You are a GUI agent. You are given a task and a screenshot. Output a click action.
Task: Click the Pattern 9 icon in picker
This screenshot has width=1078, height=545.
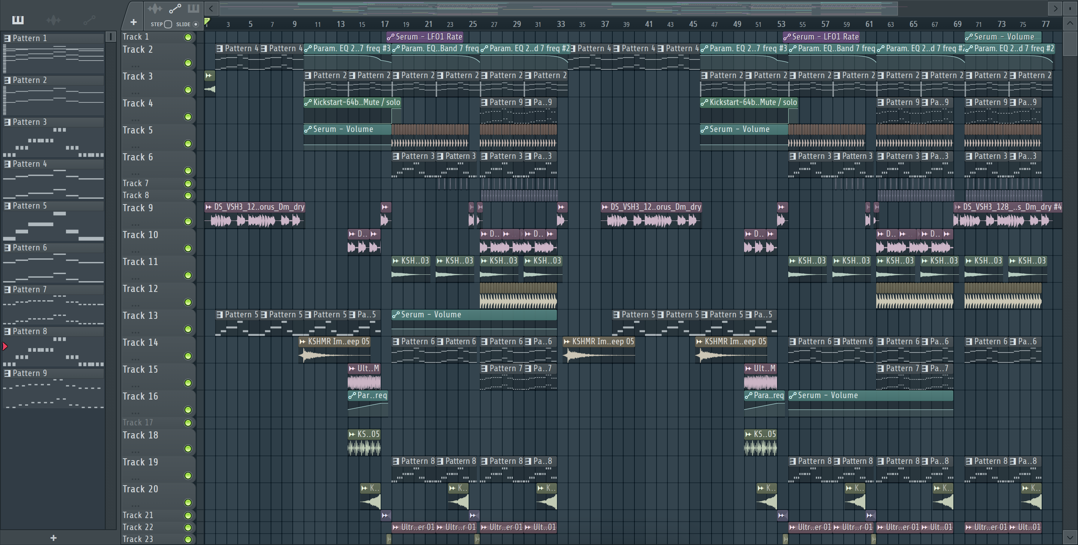point(7,373)
